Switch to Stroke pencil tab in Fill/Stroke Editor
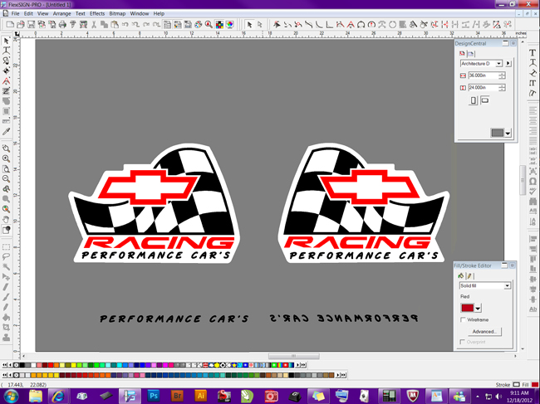 [469, 275]
